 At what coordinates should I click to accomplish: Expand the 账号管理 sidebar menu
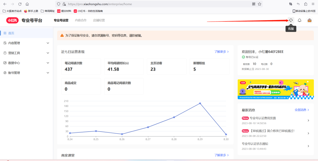tap(26, 73)
